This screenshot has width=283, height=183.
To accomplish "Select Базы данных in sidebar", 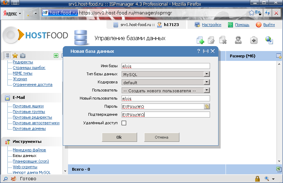I will (25, 156).
